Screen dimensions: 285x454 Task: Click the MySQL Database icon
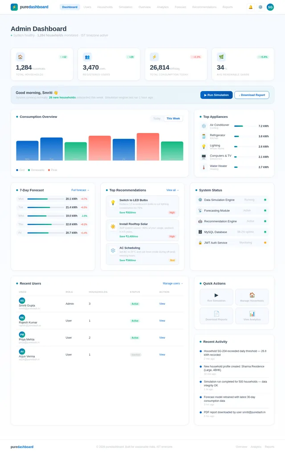coord(200,232)
